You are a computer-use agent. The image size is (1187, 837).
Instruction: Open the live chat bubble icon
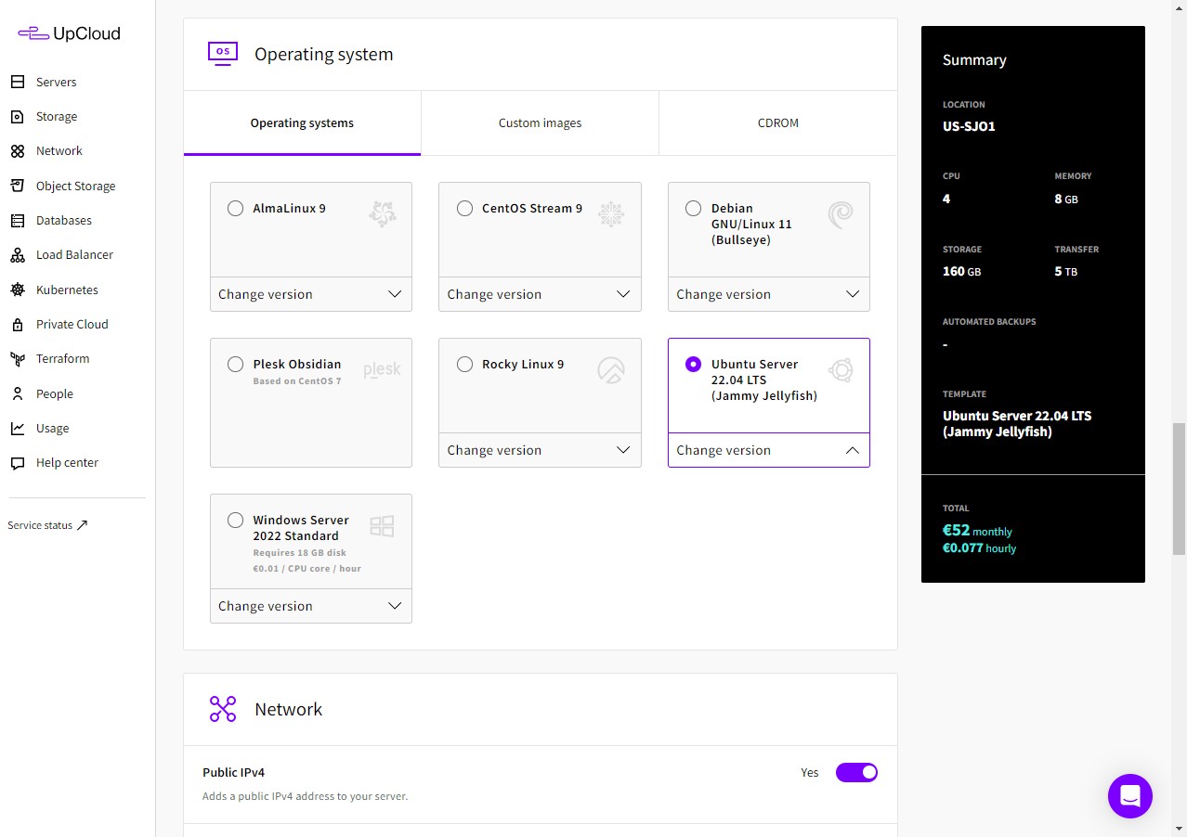tap(1129, 795)
